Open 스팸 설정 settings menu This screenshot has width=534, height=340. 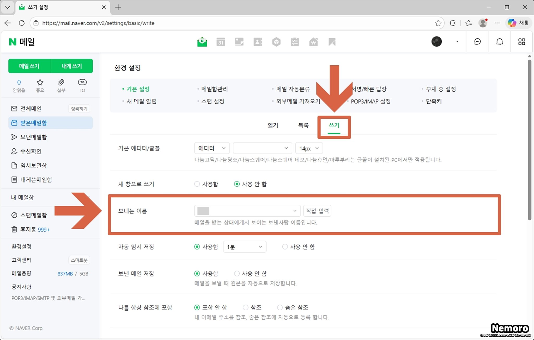click(x=213, y=101)
